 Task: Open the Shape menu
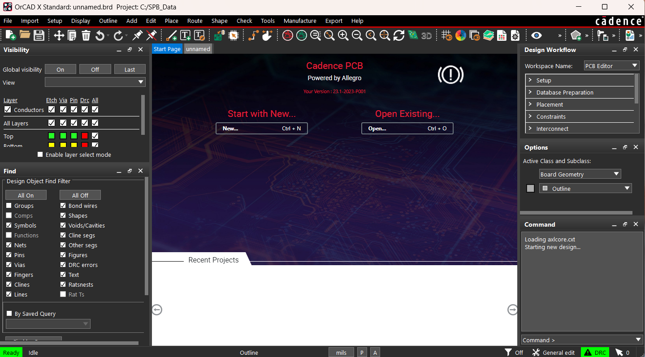click(x=220, y=21)
